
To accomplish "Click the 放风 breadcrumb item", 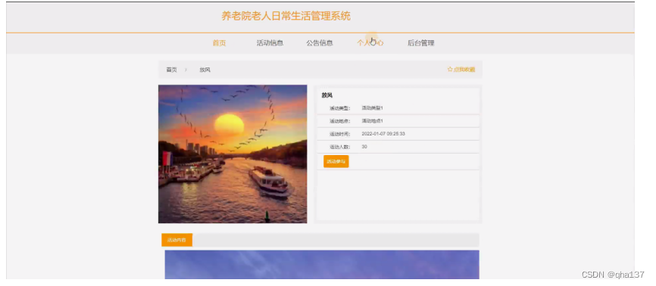I will pos(205,70).
